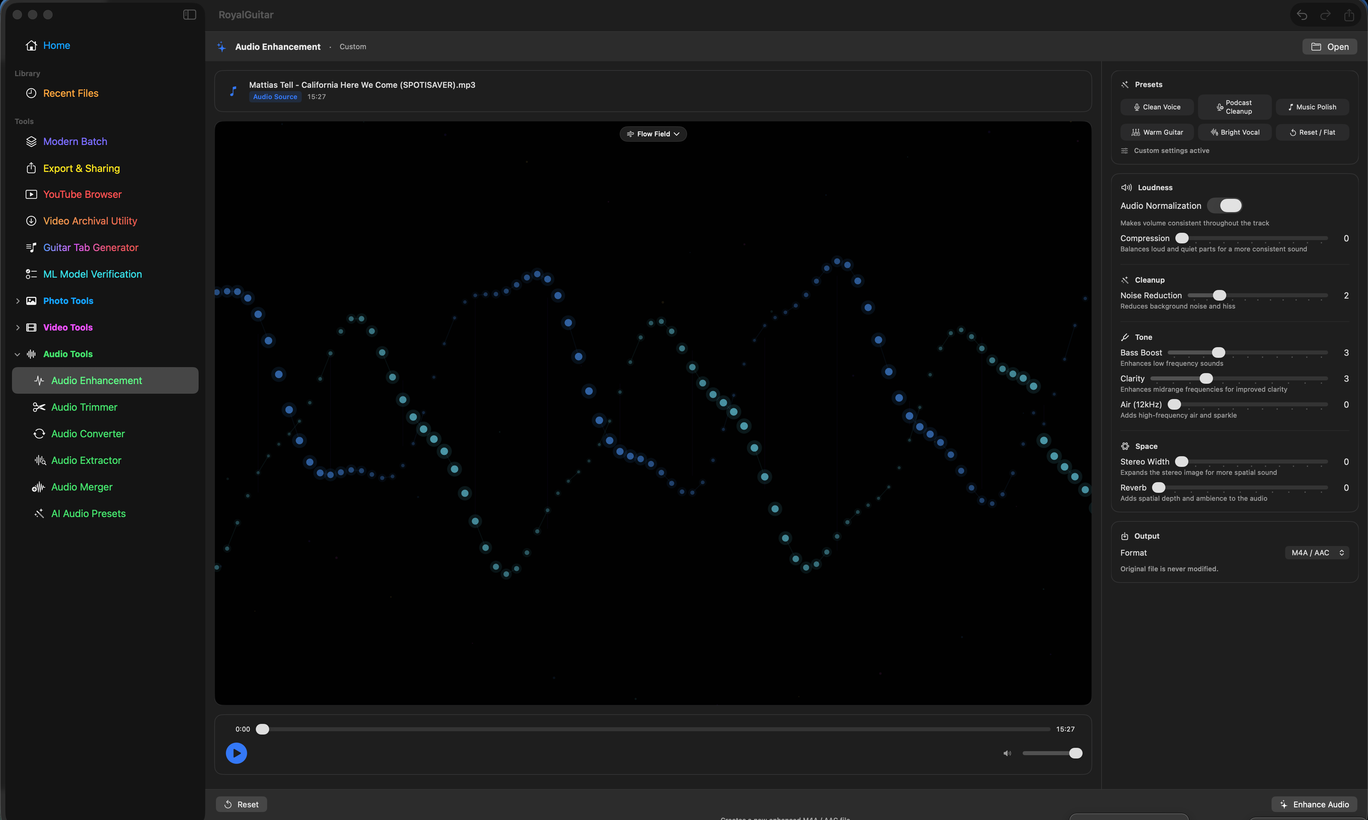Apply the Reset / Flat preset
This screenshot has width=1368, height=820.
(x=1312, y=133)
